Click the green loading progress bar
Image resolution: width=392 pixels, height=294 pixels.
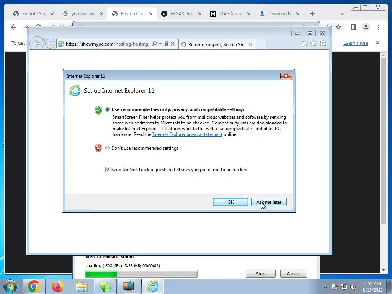tap(141, 273)
